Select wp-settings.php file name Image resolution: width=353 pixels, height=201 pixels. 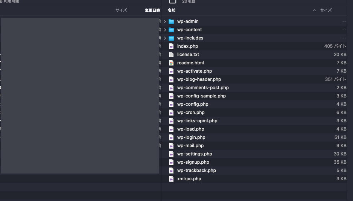[195, 154]
